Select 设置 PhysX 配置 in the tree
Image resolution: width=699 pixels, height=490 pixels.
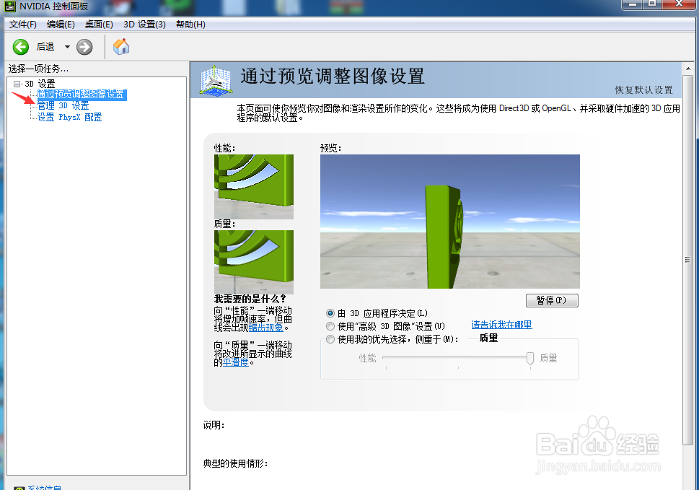tap(69, 117)
